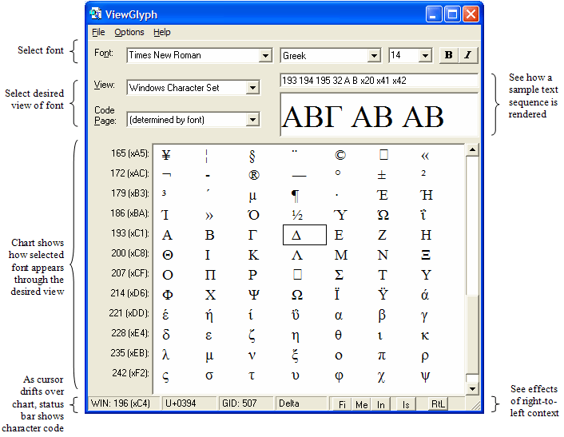Toggle the Italic style button

(468, 55)
